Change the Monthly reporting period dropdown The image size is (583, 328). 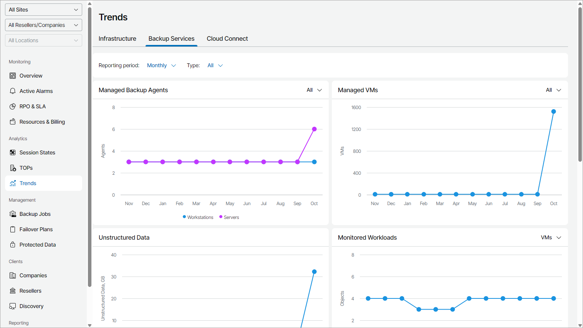pyautogui.click(x=161, y=66)
